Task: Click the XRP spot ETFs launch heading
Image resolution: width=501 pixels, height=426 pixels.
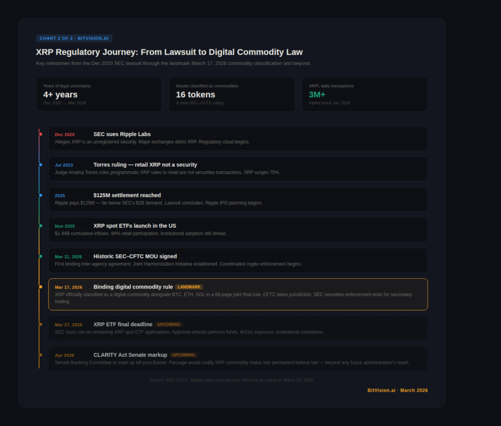Action: (x=135, y=226)
